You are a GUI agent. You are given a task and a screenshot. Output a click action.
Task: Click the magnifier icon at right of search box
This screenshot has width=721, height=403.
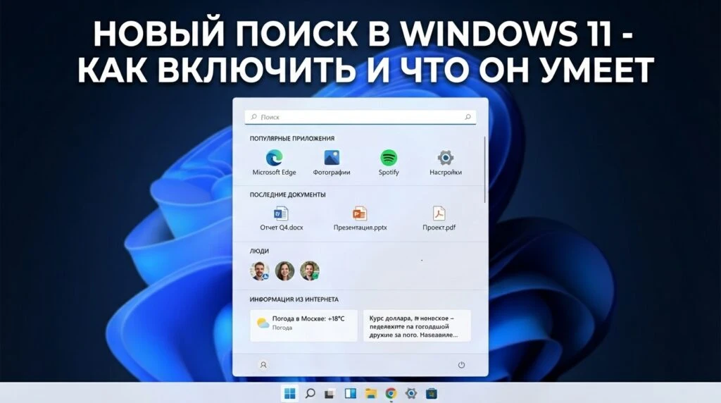point(468,117)
